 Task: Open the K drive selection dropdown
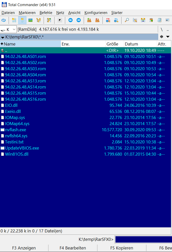coord(8,29)
